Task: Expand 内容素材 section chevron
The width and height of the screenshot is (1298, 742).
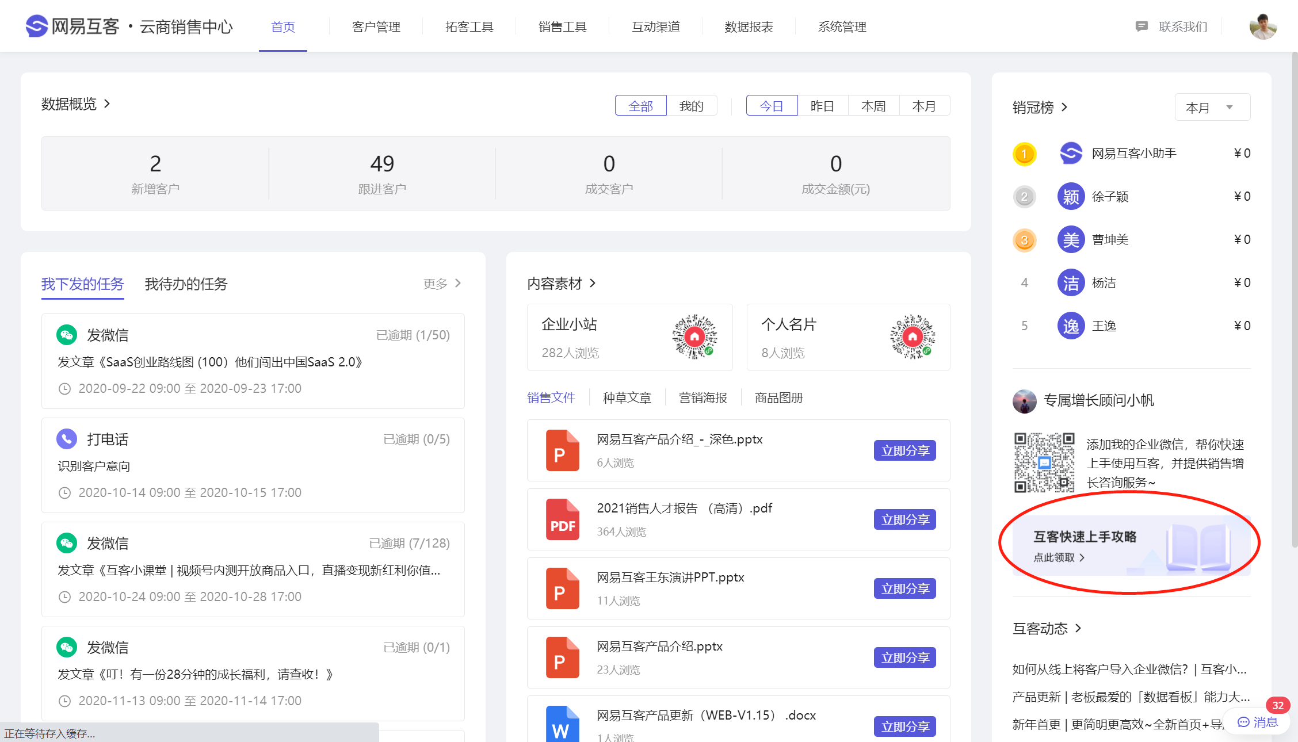Action: [593, 283]
